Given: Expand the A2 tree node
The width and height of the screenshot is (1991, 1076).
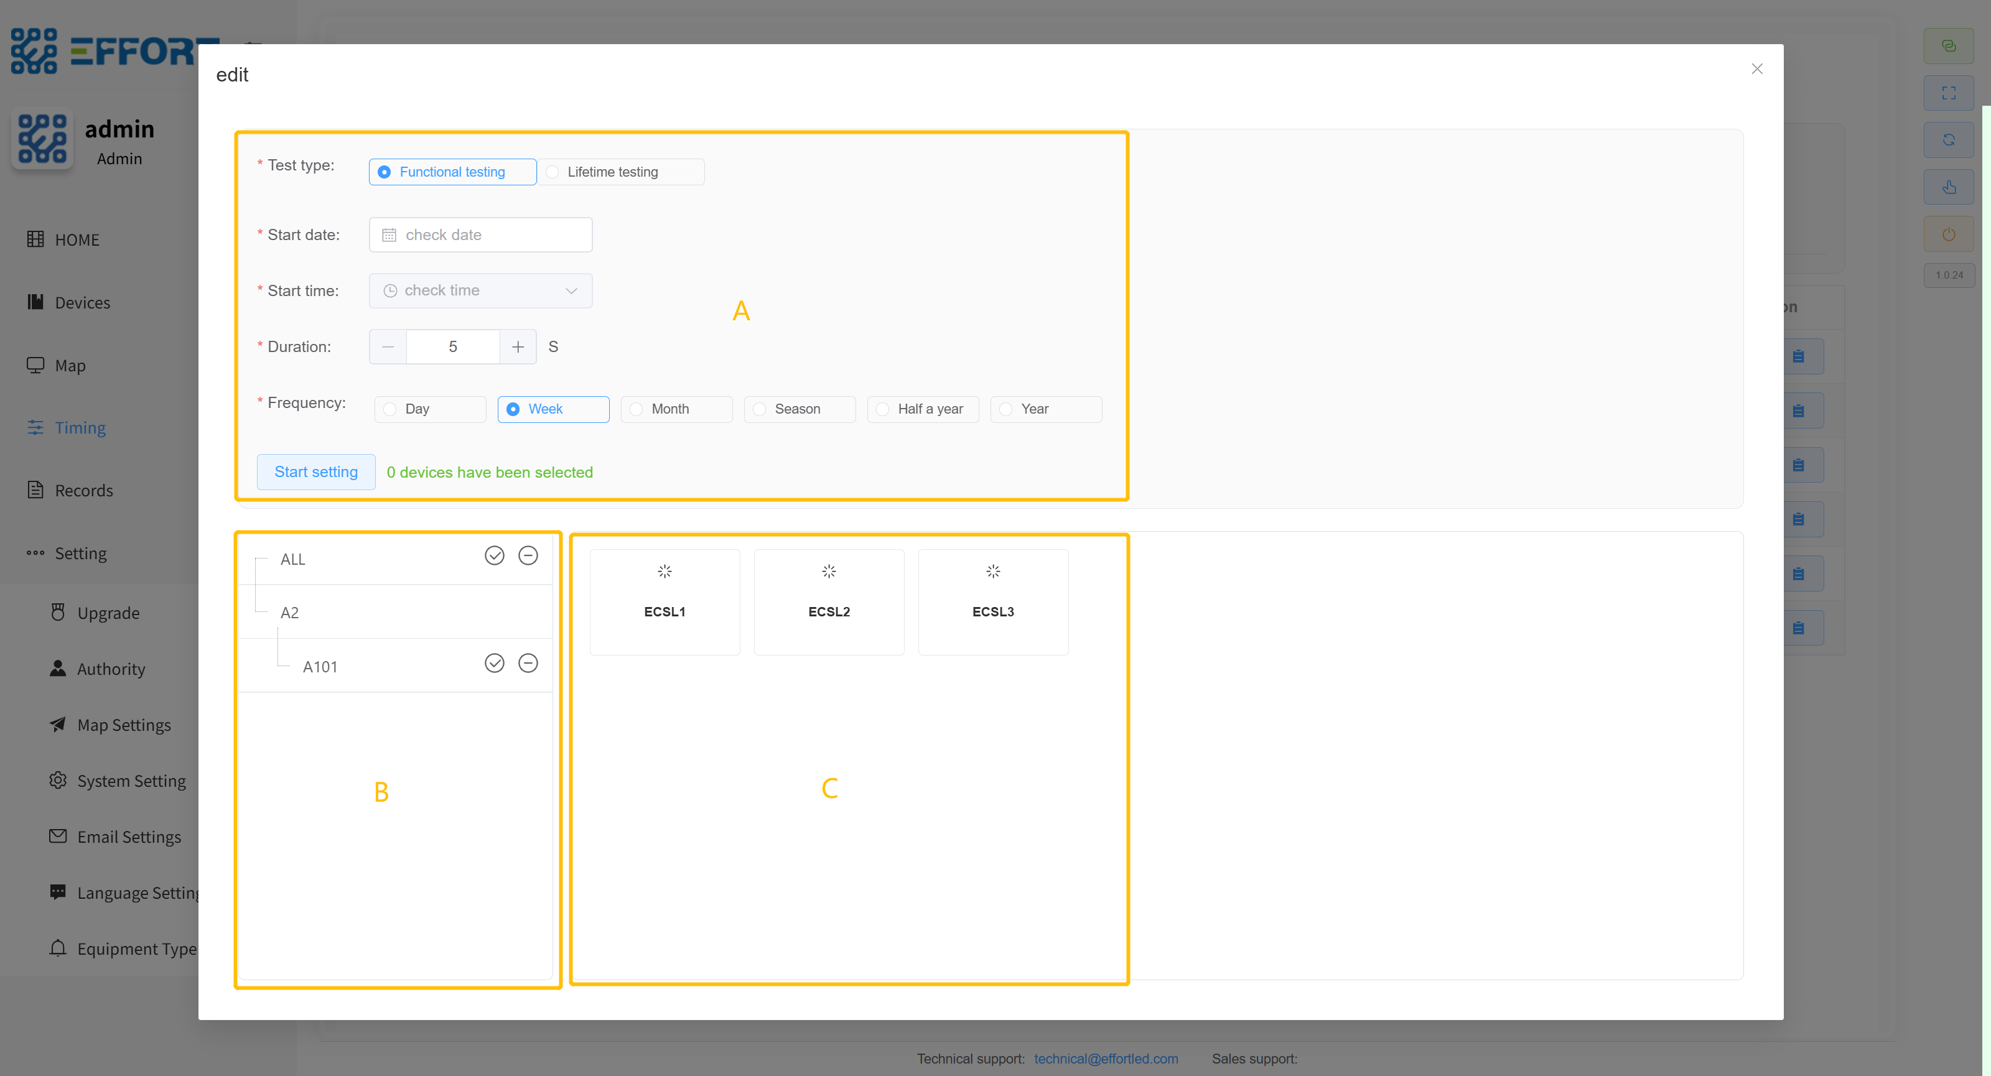Looking at the screenshot, I should click(289, 613).
